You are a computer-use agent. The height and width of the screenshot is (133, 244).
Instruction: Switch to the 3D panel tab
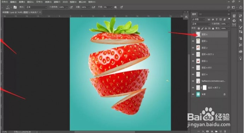point(200,14)
